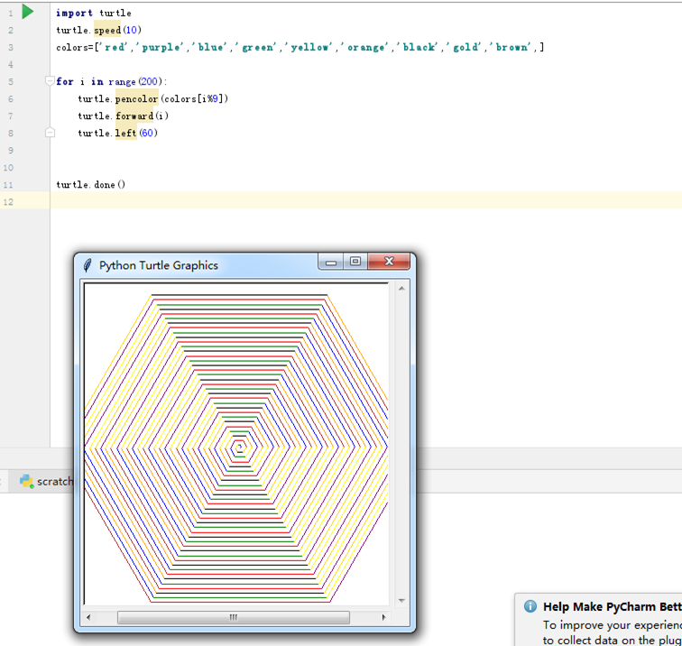
Task: Place cursor on empty line 12
Action: coord(271,201)
